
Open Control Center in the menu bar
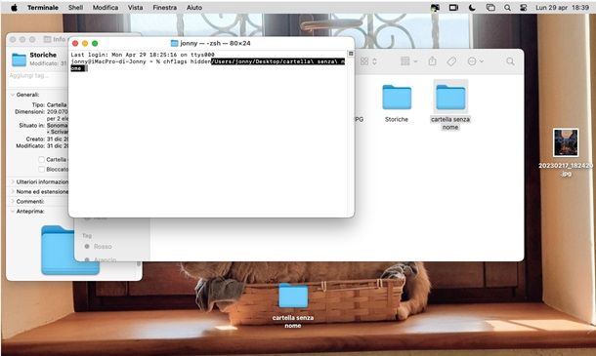(x=524, y=8)
